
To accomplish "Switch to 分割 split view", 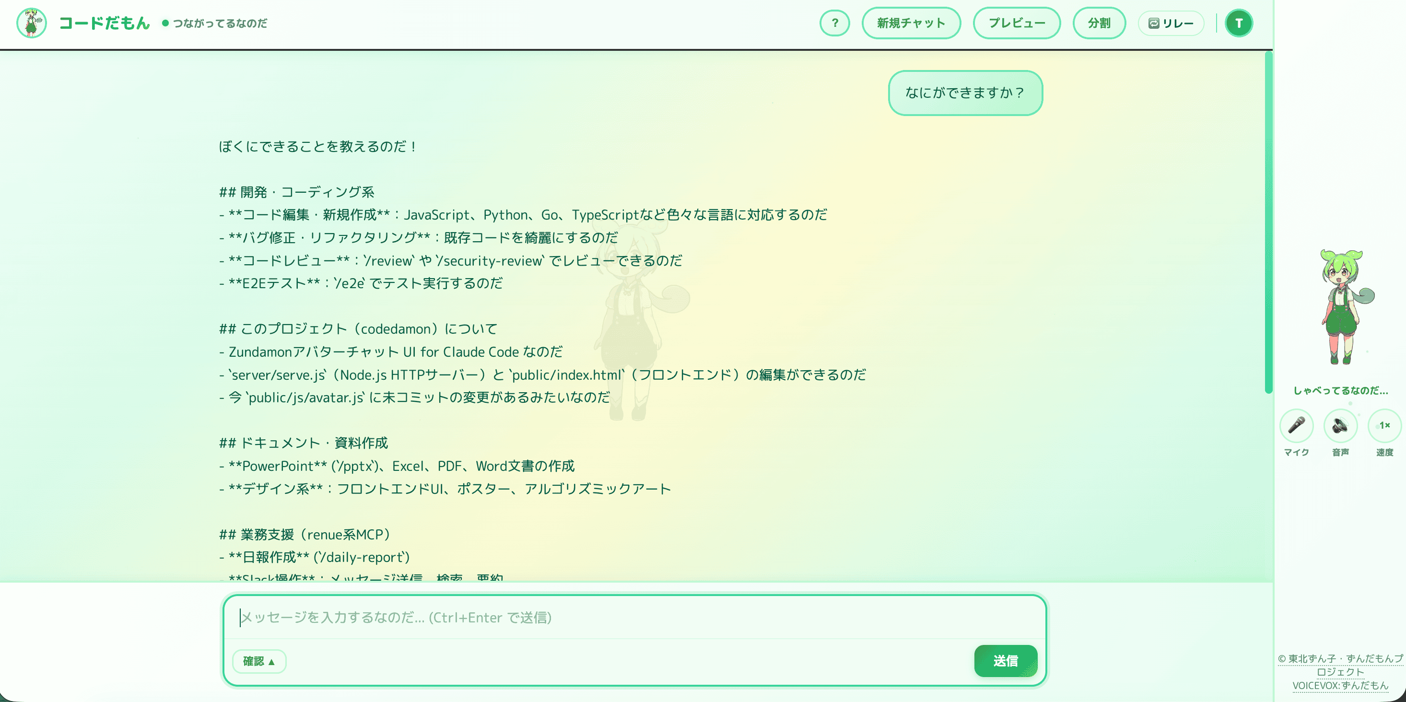I will tap(1099, 23).
